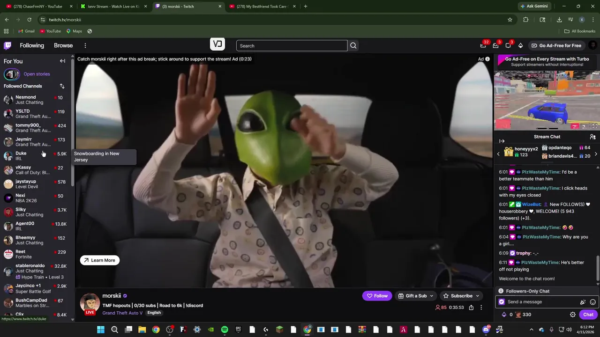Image resolution: width=600 pixels, height=337 pixels.
Task: Open the YouTube bookmark
Action: [50, 31]
